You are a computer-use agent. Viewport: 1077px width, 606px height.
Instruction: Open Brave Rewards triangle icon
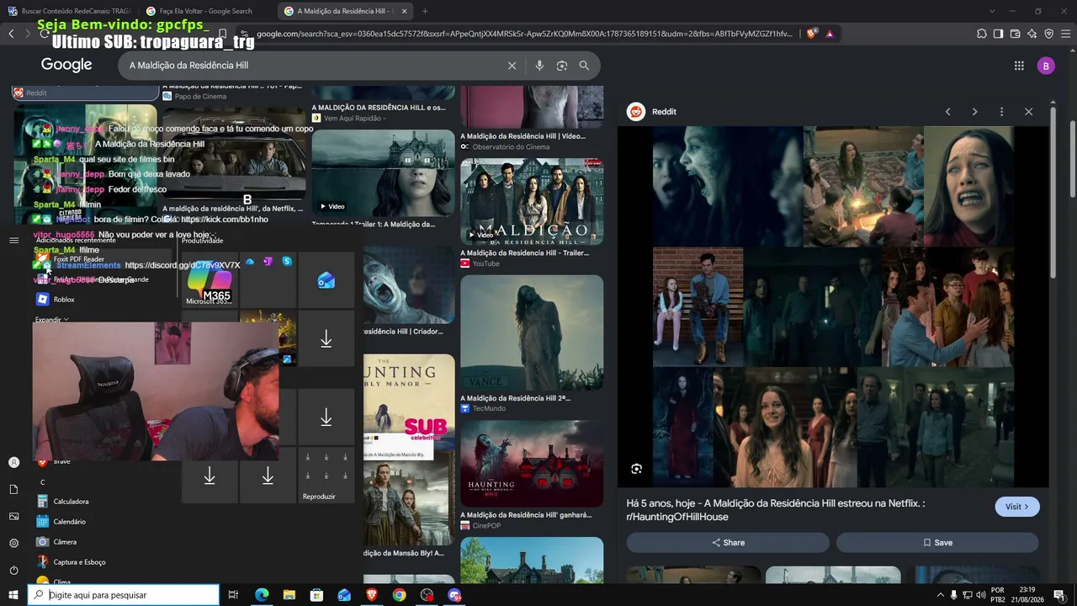[x=830, y=34]
